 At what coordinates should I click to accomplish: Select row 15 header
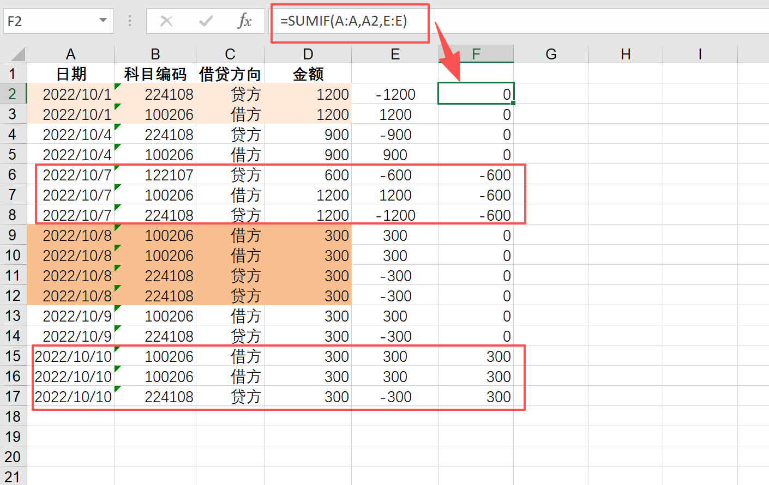(13, 356)
